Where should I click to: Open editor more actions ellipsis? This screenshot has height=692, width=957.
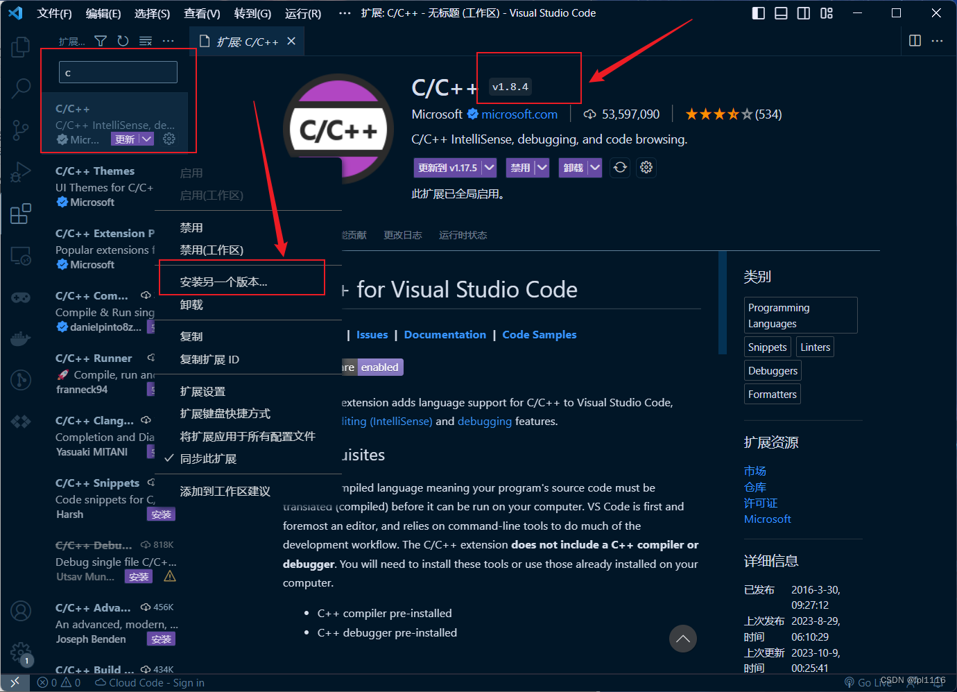pyautogui.click(x=938, y=41)
